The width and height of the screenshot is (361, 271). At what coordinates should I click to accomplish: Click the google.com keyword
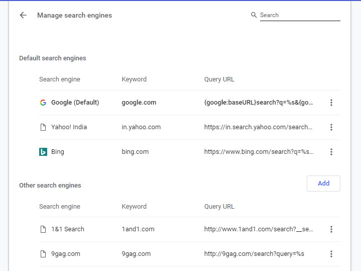139,103
